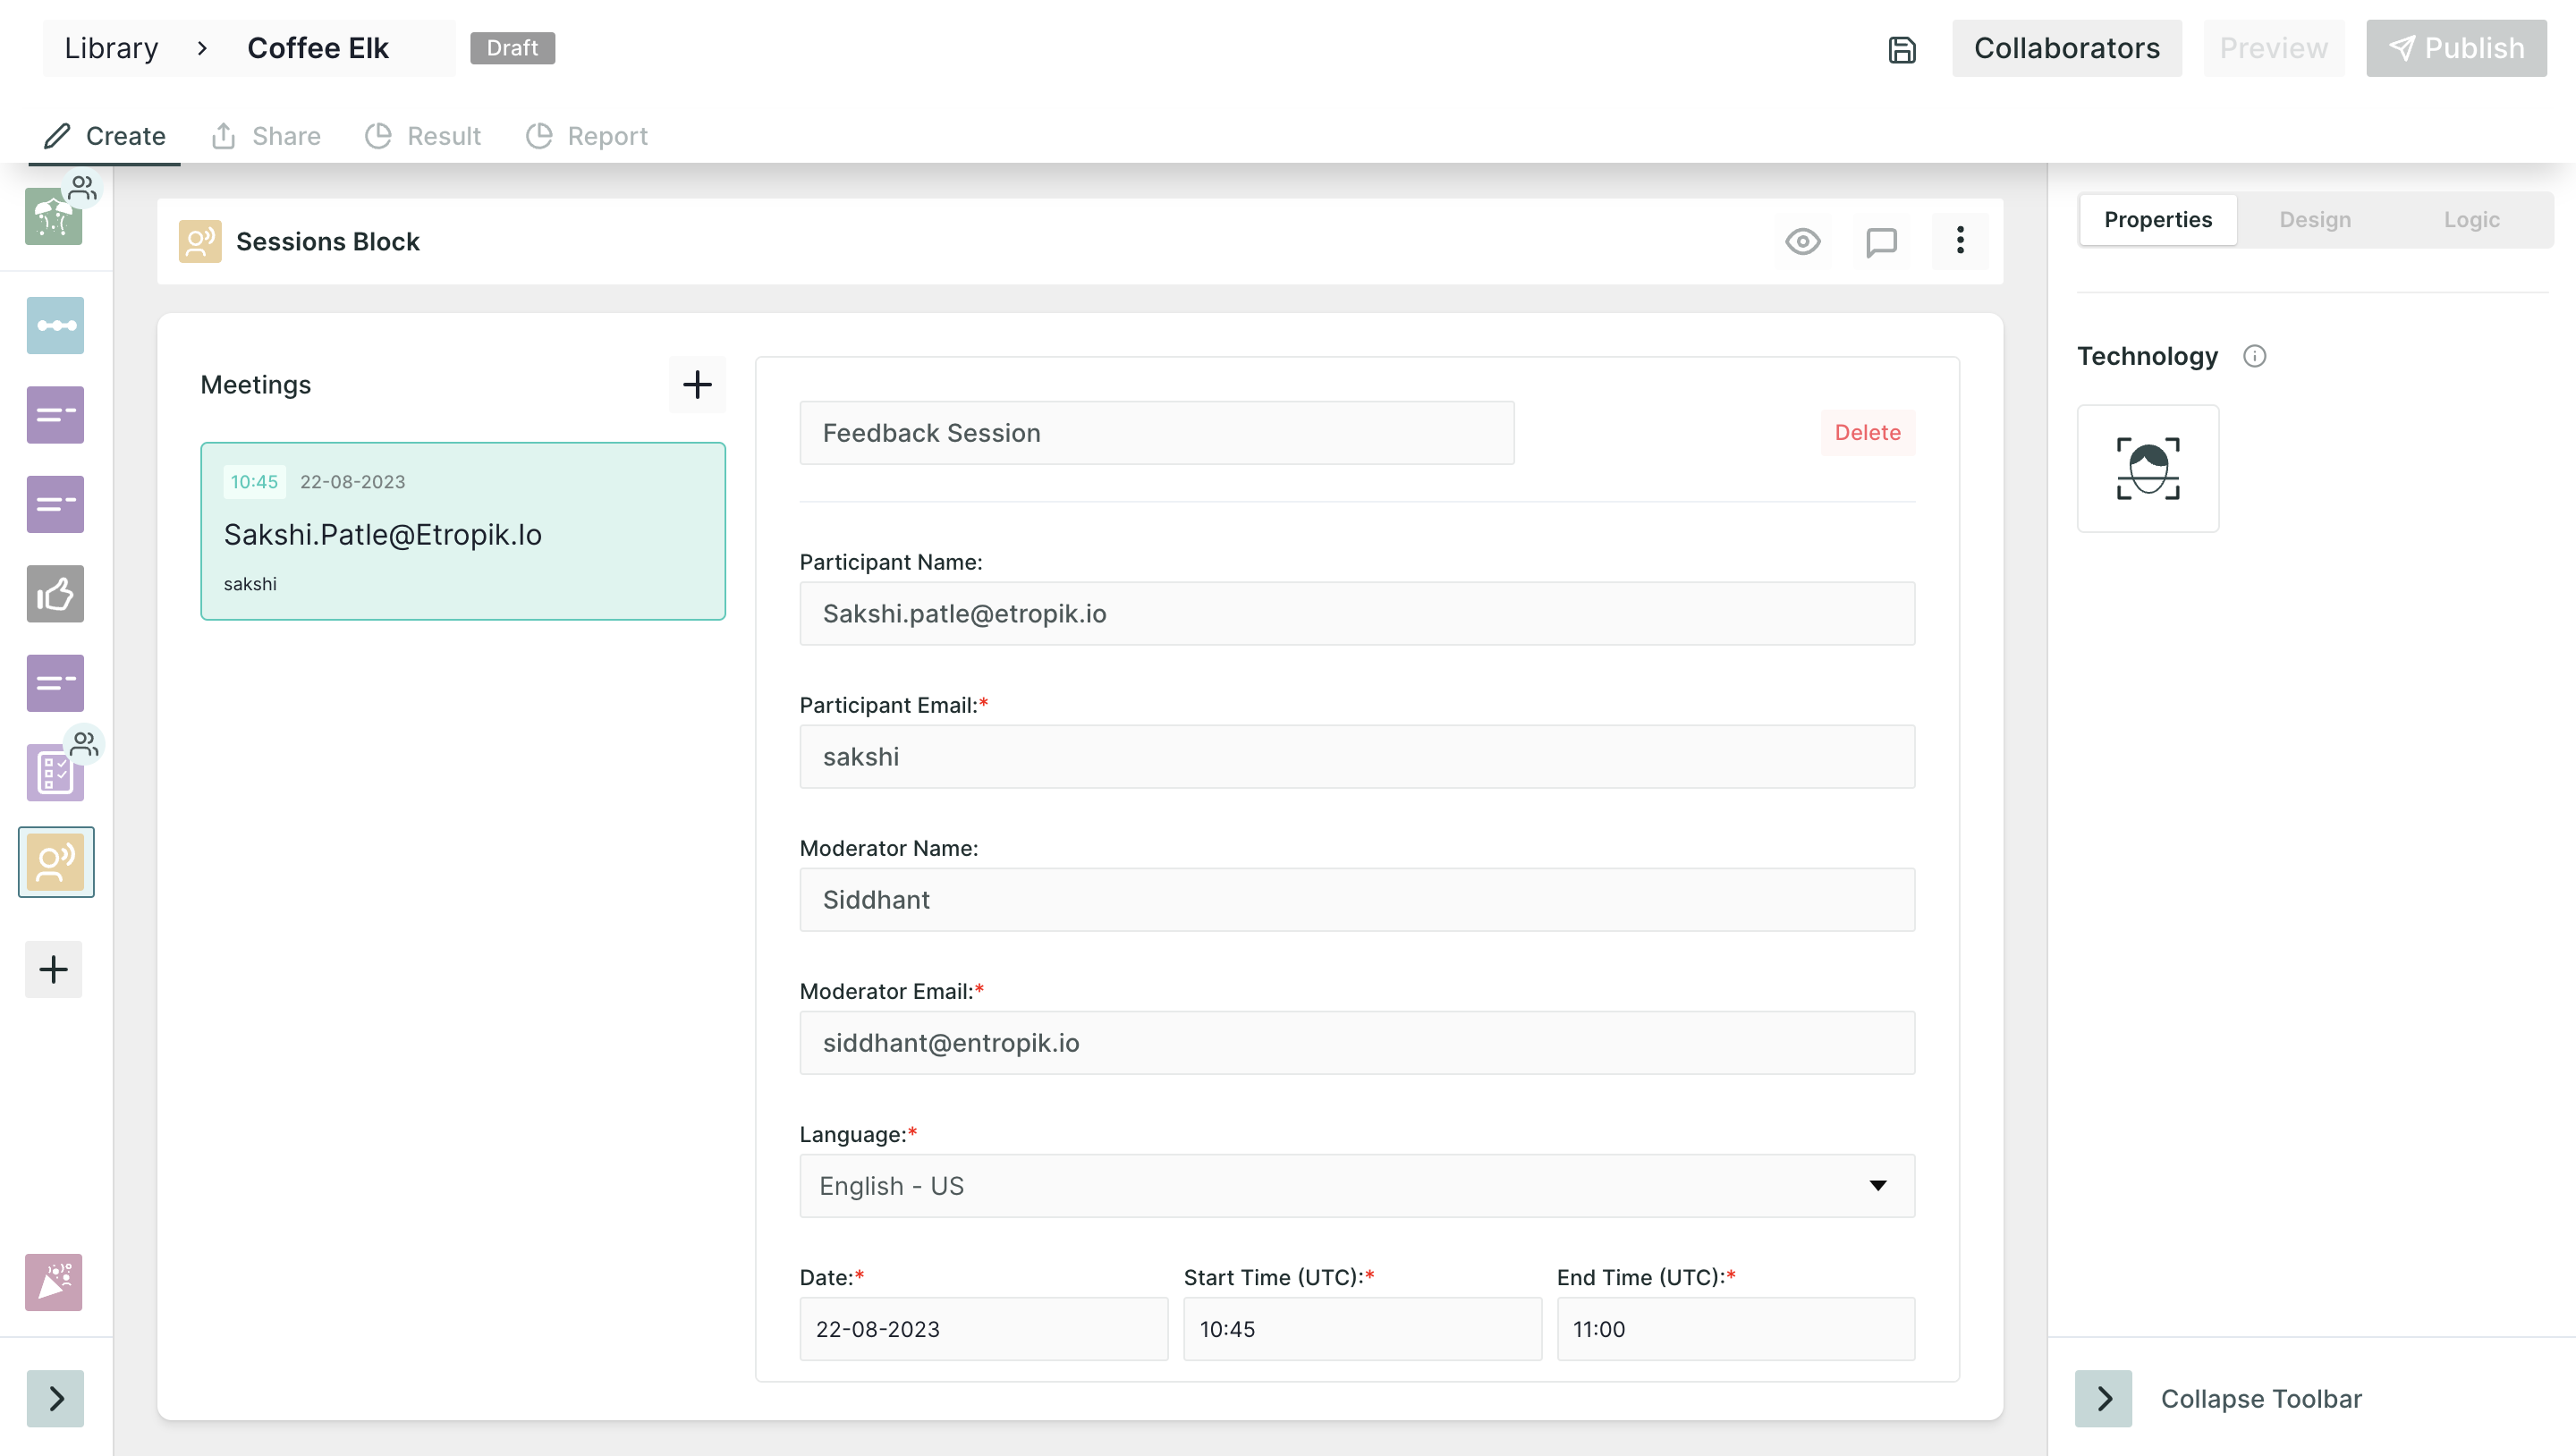This screenshot has height=1456, width=2576.
Task: Click the Participant Email field
Action: click(1356, 757)
